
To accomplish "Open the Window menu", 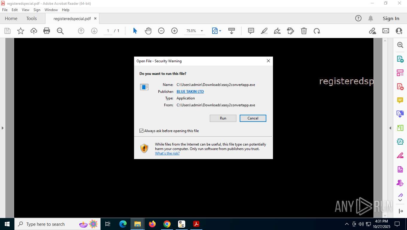I will 51,10.
